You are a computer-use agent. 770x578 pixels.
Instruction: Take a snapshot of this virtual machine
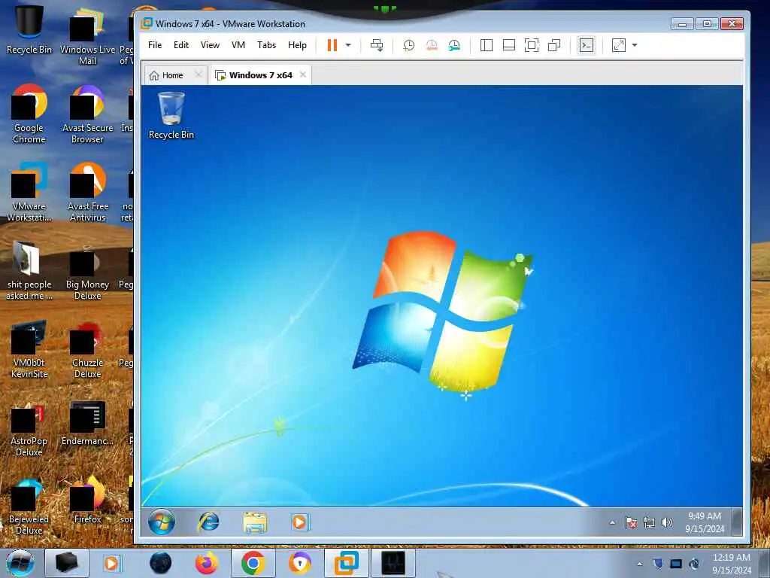[408, 45]
